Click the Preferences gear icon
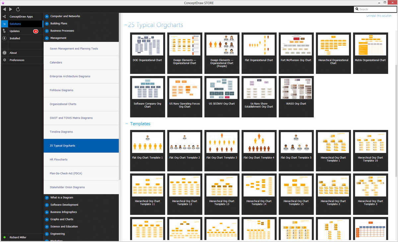This screenshot has height=242, width=398. 4,60
